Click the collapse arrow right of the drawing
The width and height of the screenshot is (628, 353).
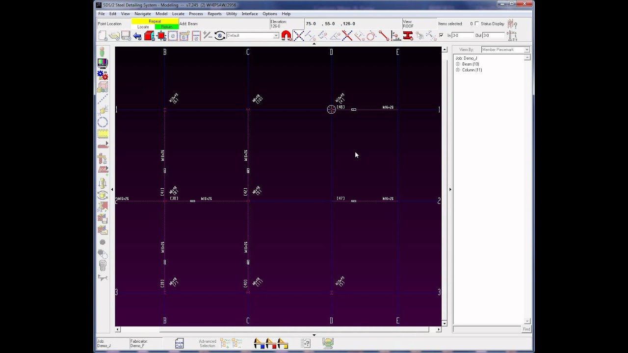pyautogui.click(x=450, y=189)
